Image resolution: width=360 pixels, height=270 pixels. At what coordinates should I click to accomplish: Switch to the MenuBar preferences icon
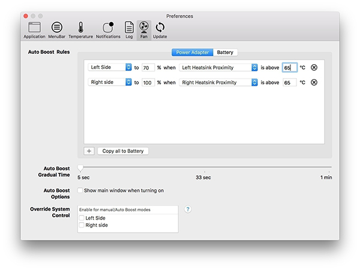pyautogui.click(x=56, y=28)
